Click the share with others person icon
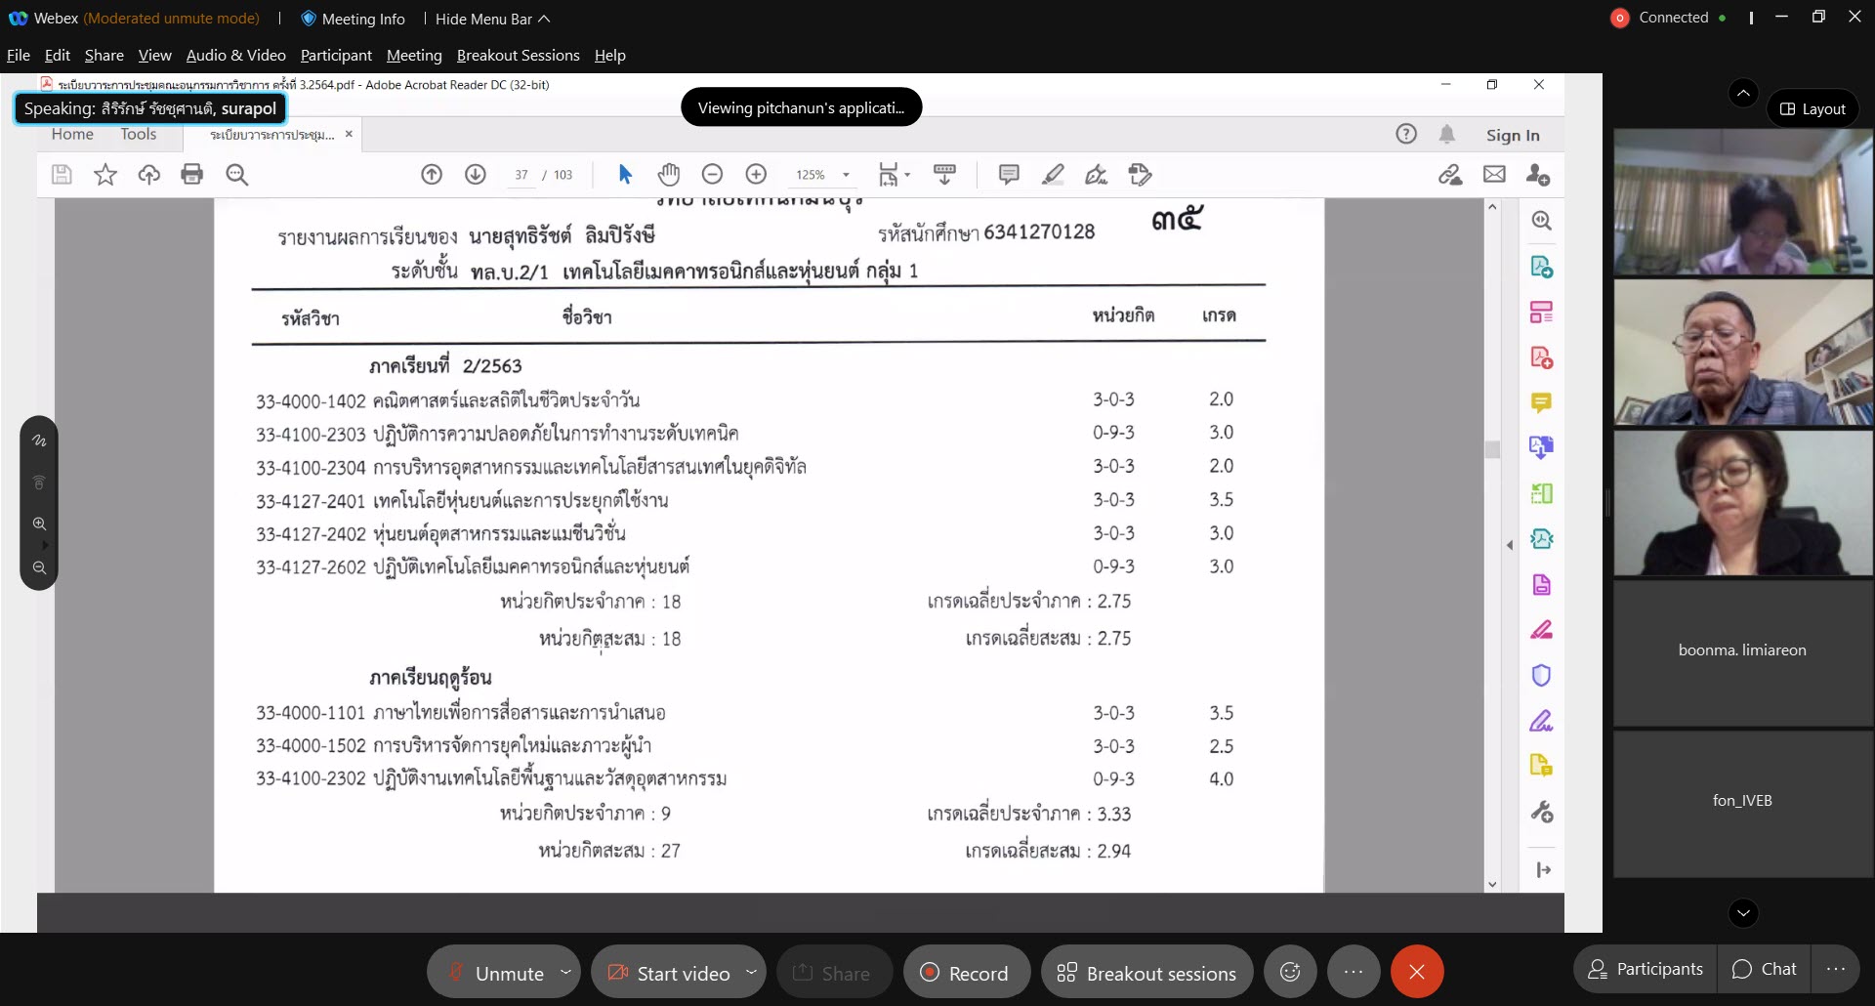Image resolution: width=1875 pixels, height=1006 pixels. 1538,175
